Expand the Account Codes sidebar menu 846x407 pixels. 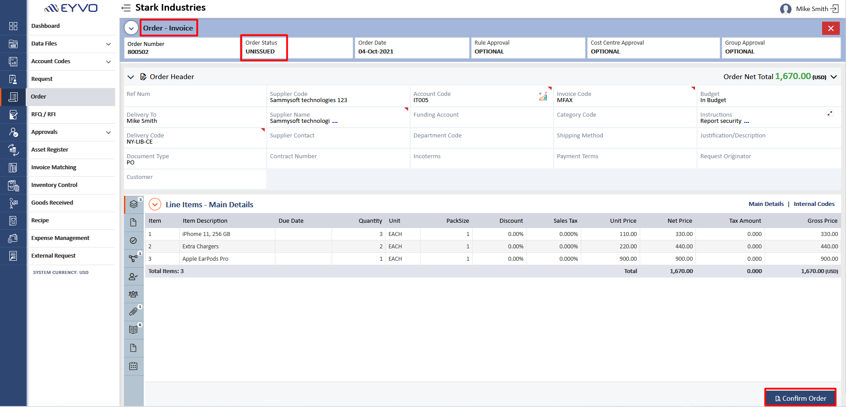coord(108,61)
